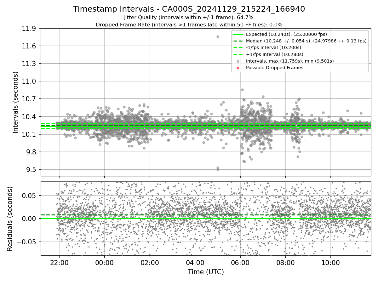The height and width of the screenshot is (283, 378).
Task: Click legend entry 'Expected (10.240s), (25.00000 fps)'
Action: coord(286,34)
